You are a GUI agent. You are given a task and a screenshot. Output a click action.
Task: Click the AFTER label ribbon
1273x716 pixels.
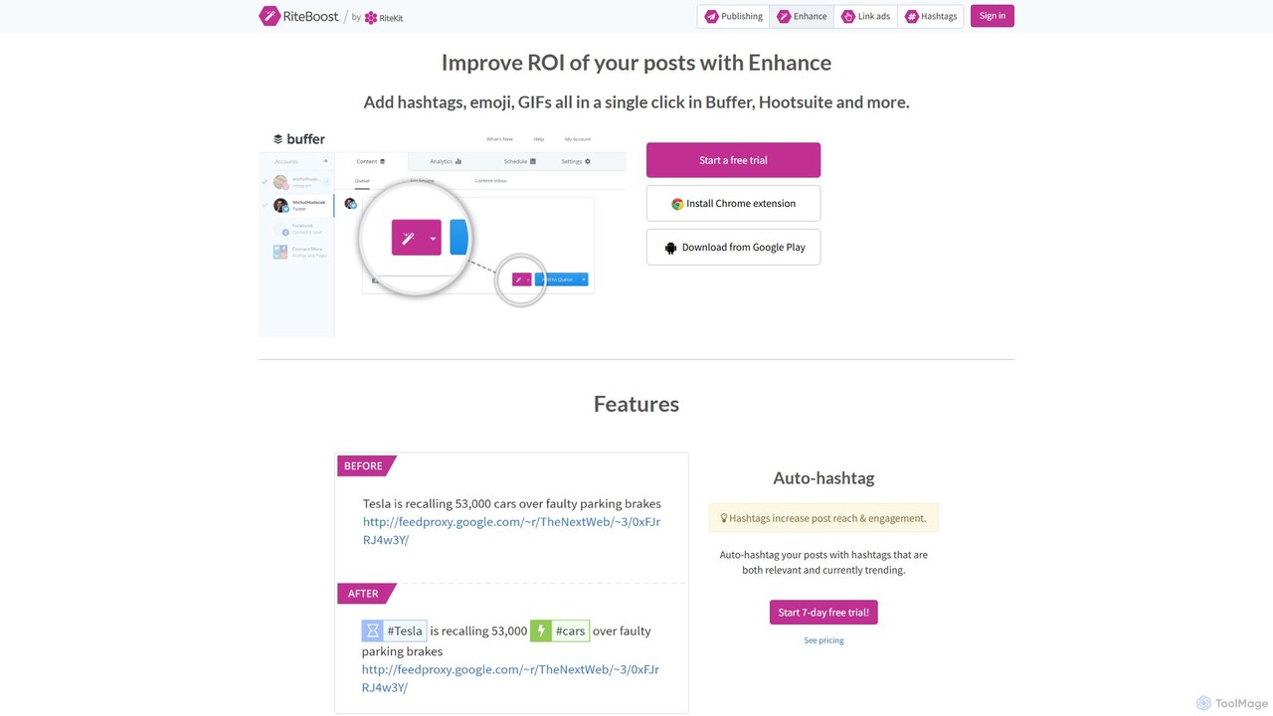coord(364,594)
